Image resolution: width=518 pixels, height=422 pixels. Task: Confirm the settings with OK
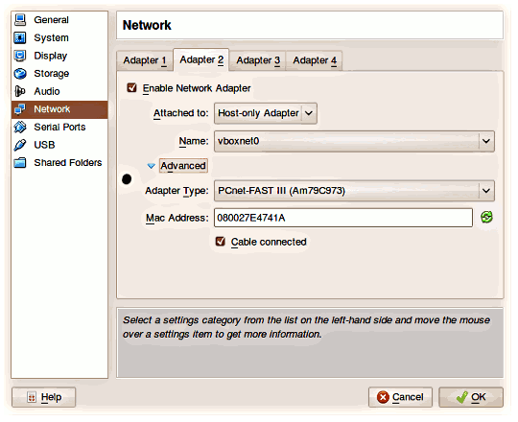pyautogui.click(x=471, y=397)
